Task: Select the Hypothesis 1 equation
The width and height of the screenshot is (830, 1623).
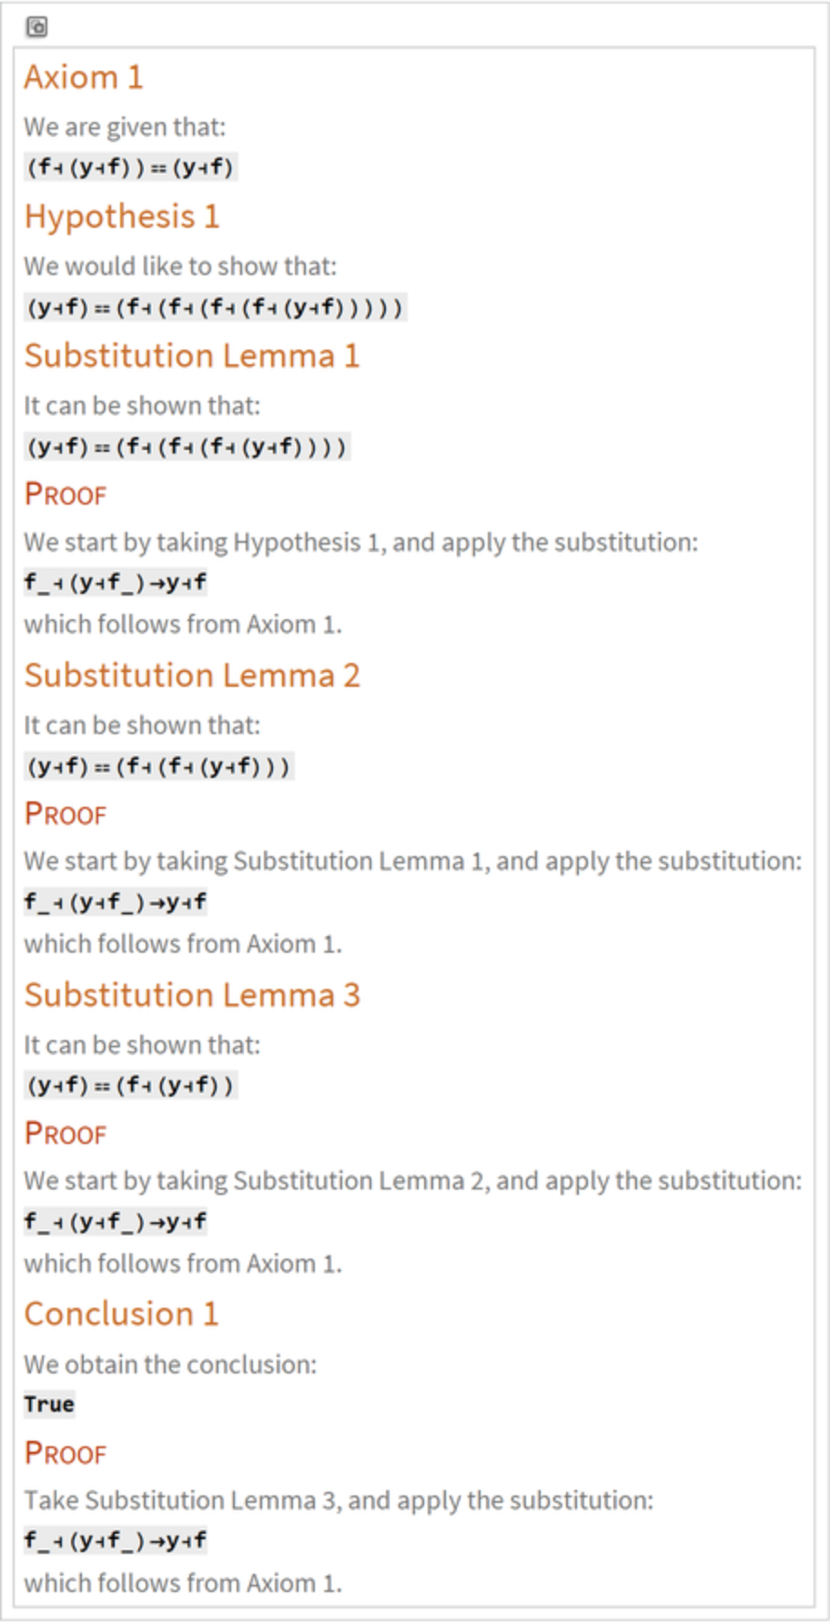Action: pyautogui.click(x=215, y=307)
